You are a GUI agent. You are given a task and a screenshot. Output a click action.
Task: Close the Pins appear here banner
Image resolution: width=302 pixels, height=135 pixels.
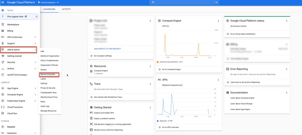36,17
